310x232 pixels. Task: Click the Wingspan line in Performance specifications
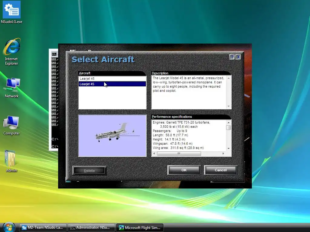click(x=173, y=143)
